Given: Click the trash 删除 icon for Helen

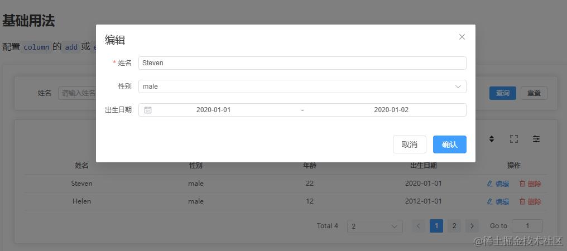Looking at the screenshot, I should 522,201.
